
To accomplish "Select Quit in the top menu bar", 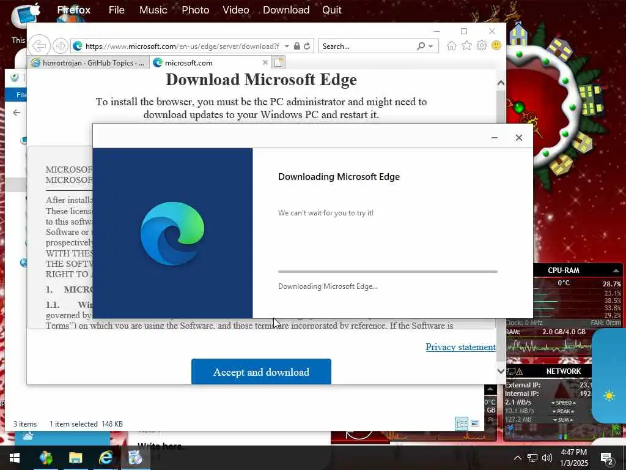I will (x=332, y=10).
